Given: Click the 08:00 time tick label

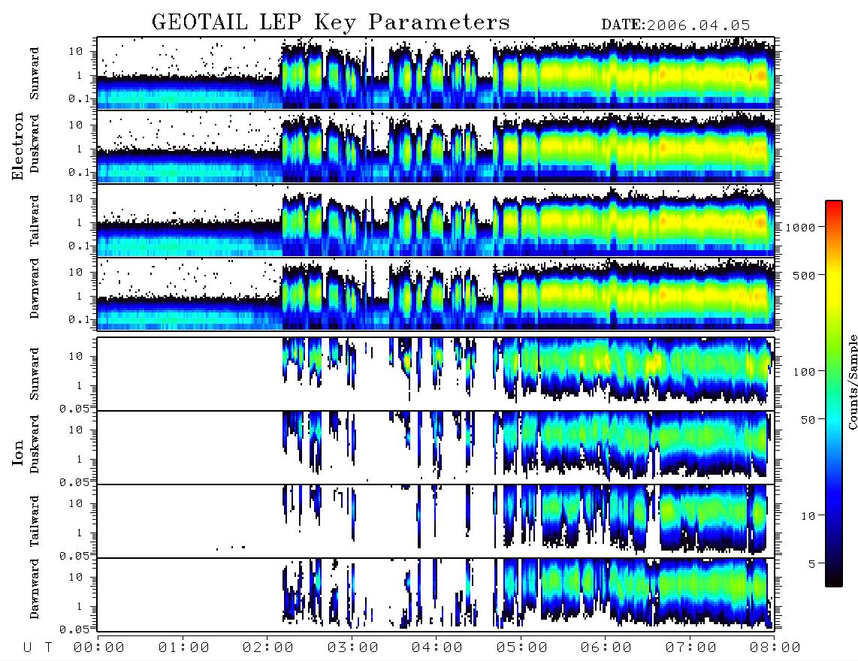Looking at the screenshot, I should (775, 648).
